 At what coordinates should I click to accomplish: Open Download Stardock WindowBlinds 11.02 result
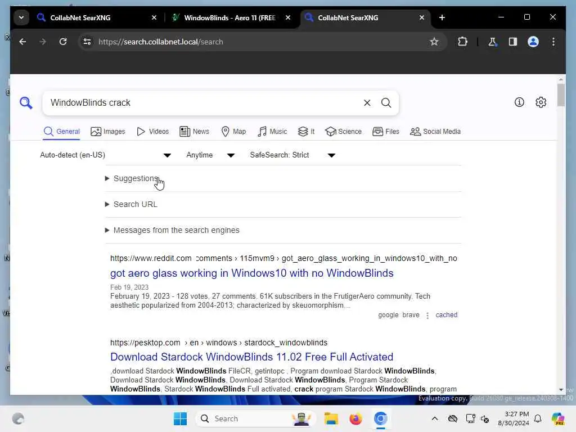click(x=251, y=357)
